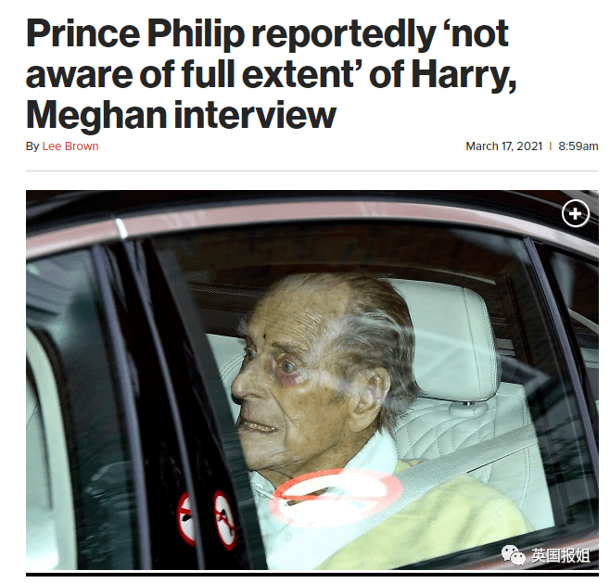Image resolution: width=610 pixels, height=583 pixels.
Task: Open author Lee Brown's page
Action: 70,146
